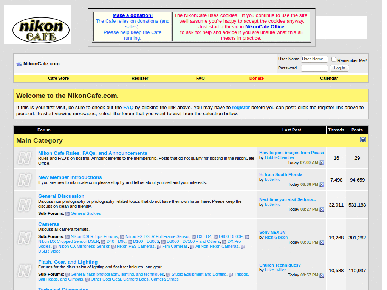This screenshot has width=387, height=290.
Task: Open the Nikon P&S Cameras sub-forum
Action: pos(136,246)
